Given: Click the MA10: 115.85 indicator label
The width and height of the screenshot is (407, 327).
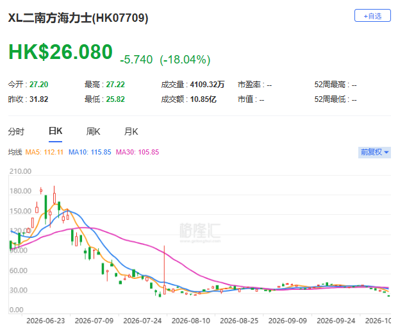Looking at the screenshot, I should (x=90, y=152).
